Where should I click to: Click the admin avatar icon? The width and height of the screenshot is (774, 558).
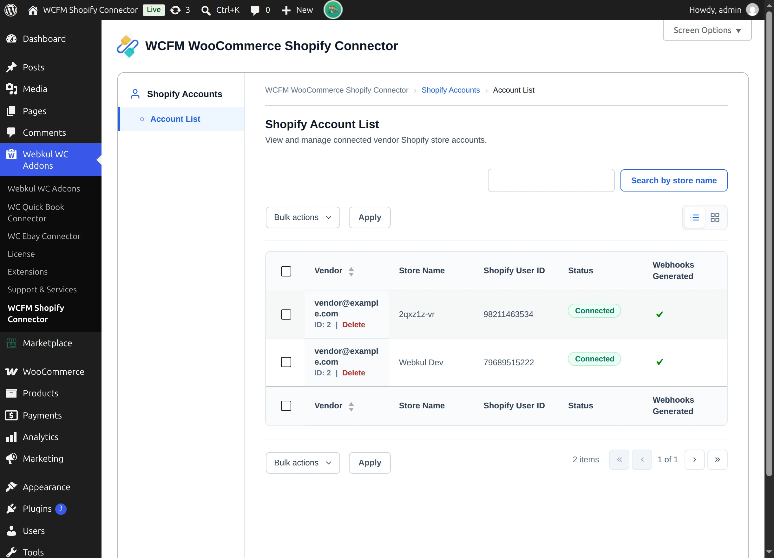(x=752, y=10)
